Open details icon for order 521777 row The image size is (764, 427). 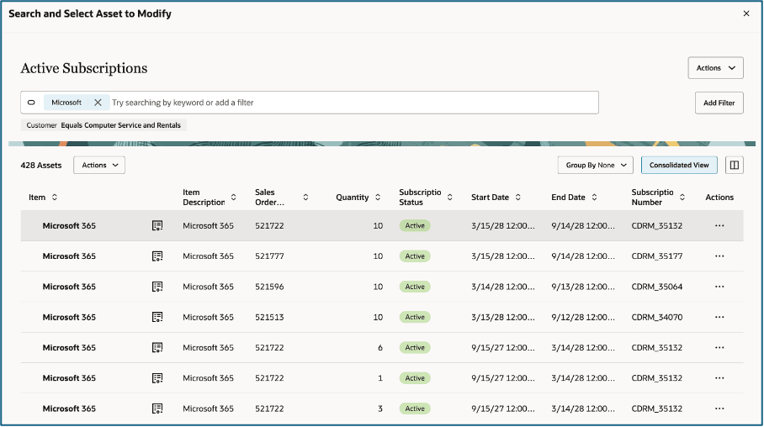[x=157, y=256]
